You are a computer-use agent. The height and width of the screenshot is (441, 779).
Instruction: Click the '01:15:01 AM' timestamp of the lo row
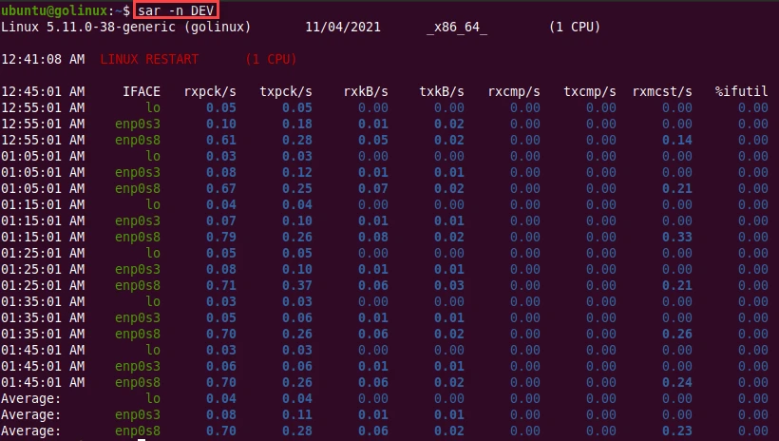43,204
